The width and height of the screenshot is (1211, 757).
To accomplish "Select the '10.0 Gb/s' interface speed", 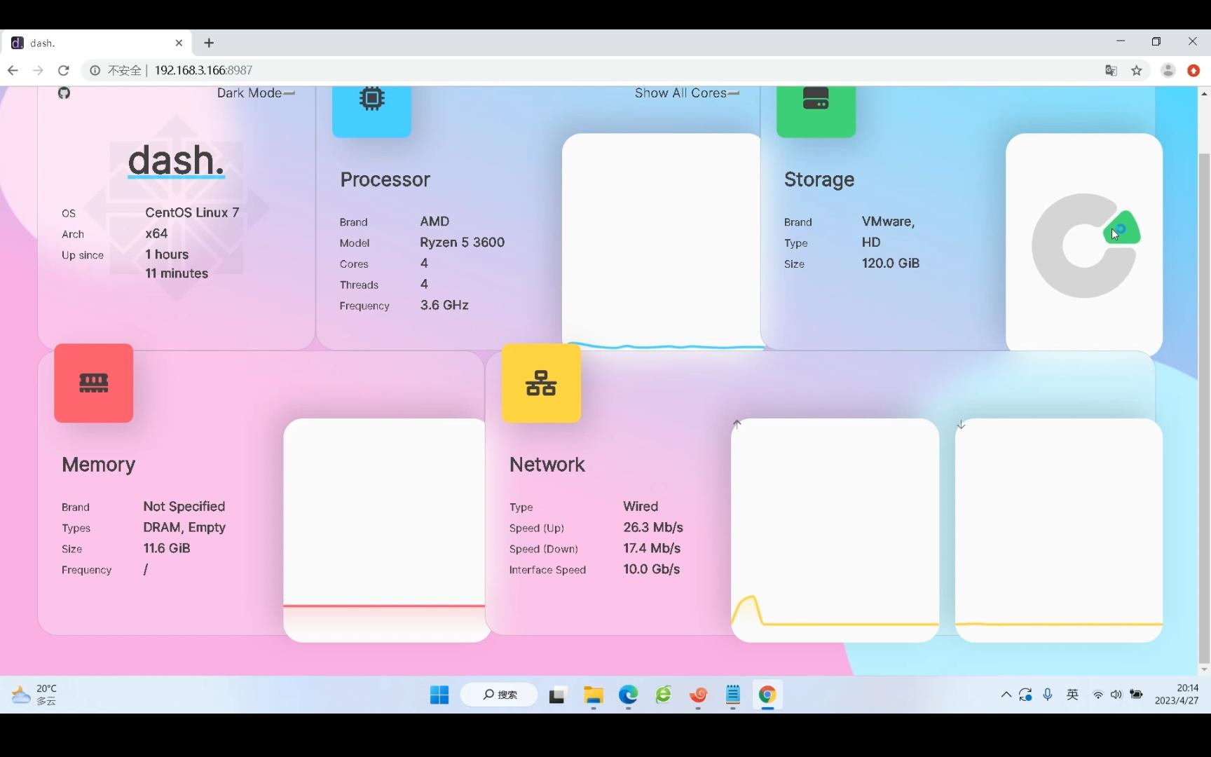I will pos(652,569).
